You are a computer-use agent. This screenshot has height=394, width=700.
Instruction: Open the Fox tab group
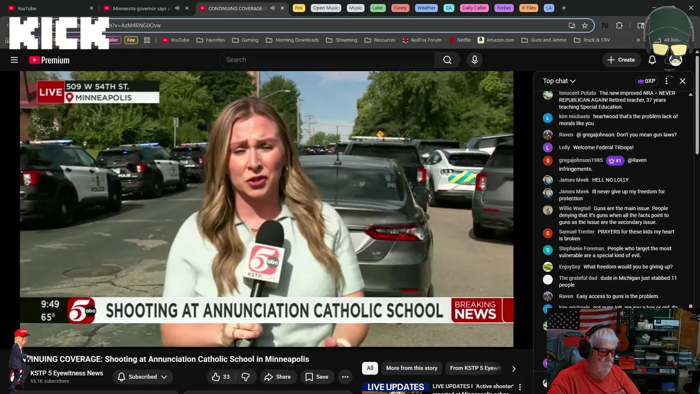pos(299,8)
